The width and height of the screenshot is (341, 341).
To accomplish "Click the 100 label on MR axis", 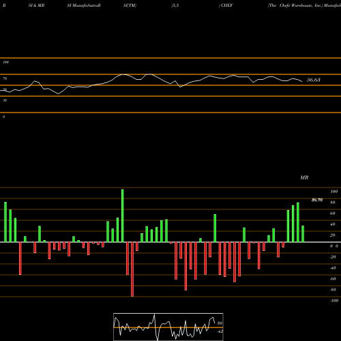I will pyautogui.click(x=333, y=192).
